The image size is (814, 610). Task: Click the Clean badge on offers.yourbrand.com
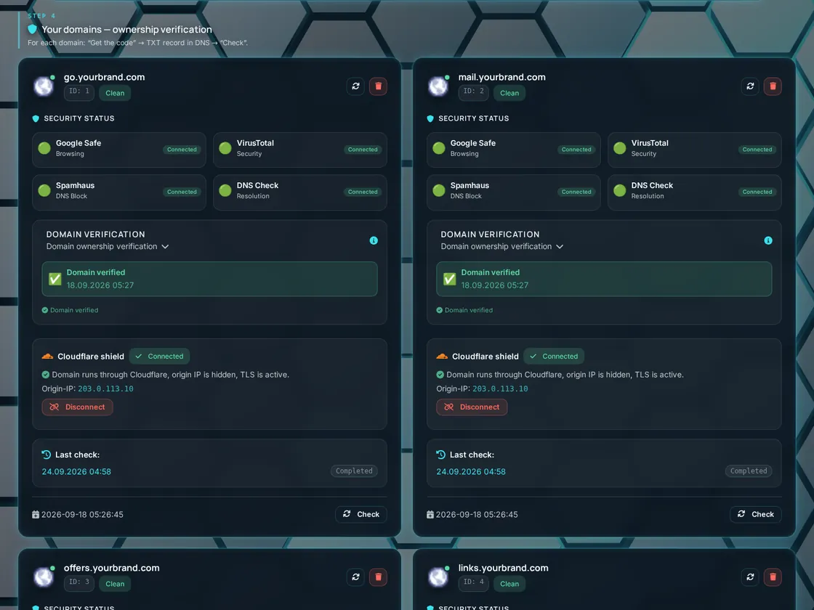[x=115, y=584]
